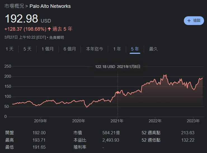Click the Palo Alto Networks breadcrumb title
This screenshot has height=153, width=207.
click(50, 6)
